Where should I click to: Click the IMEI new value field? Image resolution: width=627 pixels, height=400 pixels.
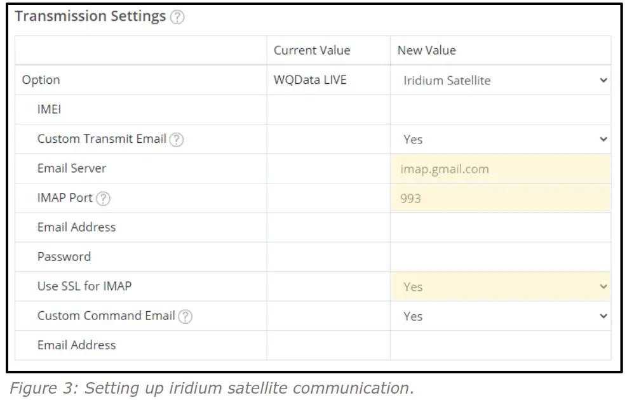pyautogui.click(x=501, y=110)
